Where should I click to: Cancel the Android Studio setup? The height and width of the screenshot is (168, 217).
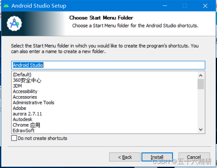194,157
